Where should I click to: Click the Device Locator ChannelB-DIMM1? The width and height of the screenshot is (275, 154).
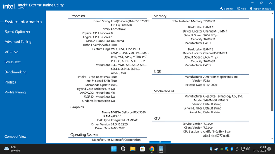[215, 53]
